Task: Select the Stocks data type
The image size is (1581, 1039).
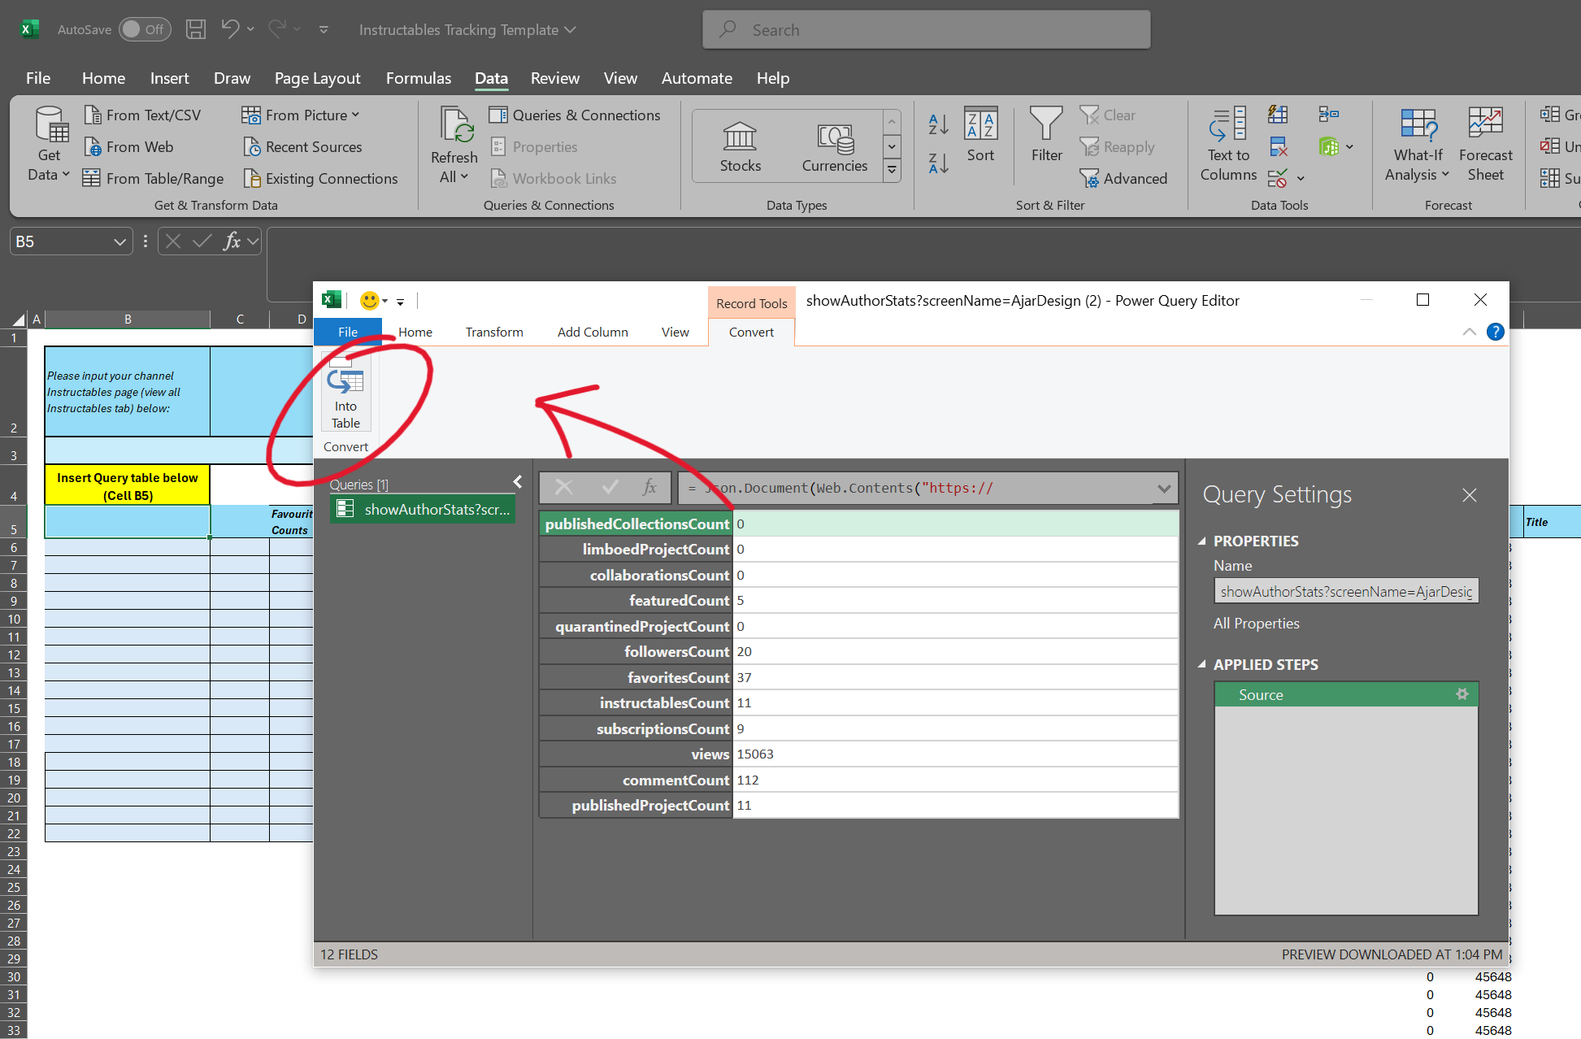Action: (x=741, y=147)
